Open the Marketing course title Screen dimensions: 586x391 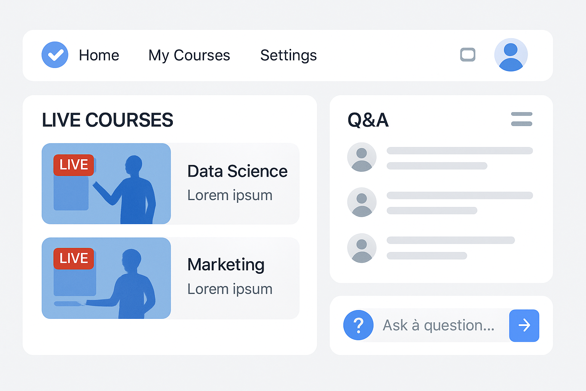(x=226, y=265)
